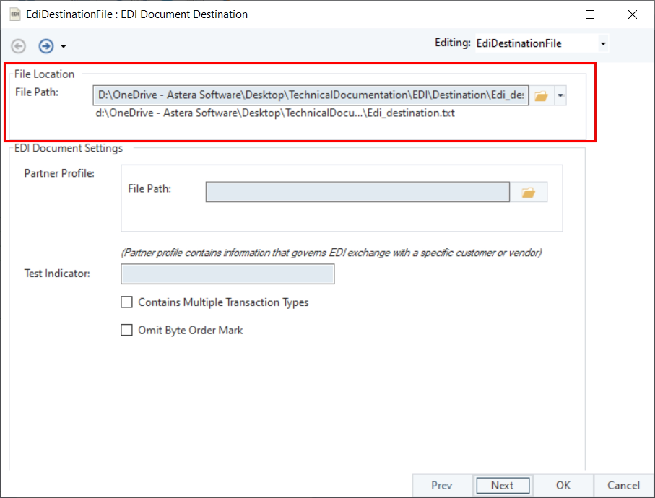
Task: Confirm with the OK button
Action: click(563, 485)
